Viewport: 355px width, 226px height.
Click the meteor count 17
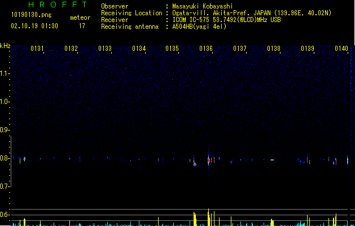point(82,26)
